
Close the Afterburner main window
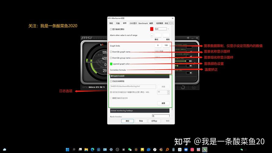(x=197, y=38)
